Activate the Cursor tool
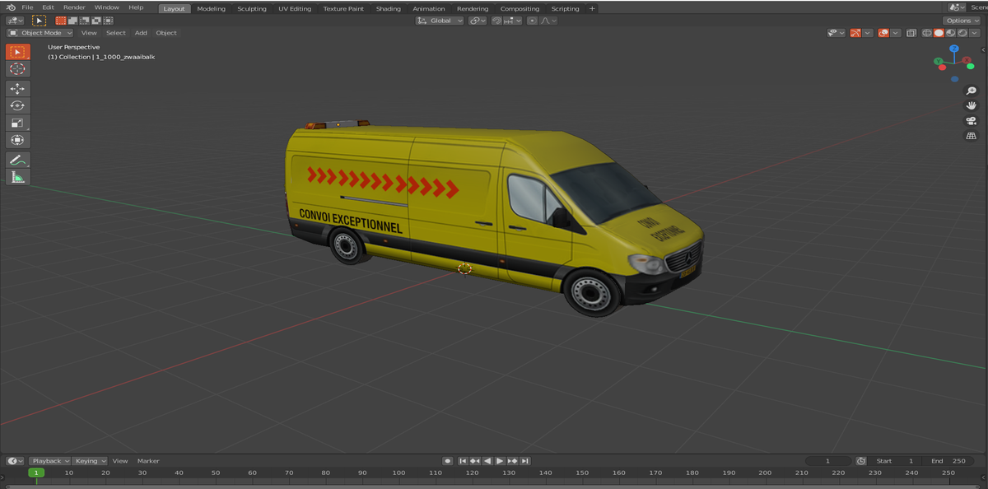The image size is (988, 489). (x=18, y=69)
